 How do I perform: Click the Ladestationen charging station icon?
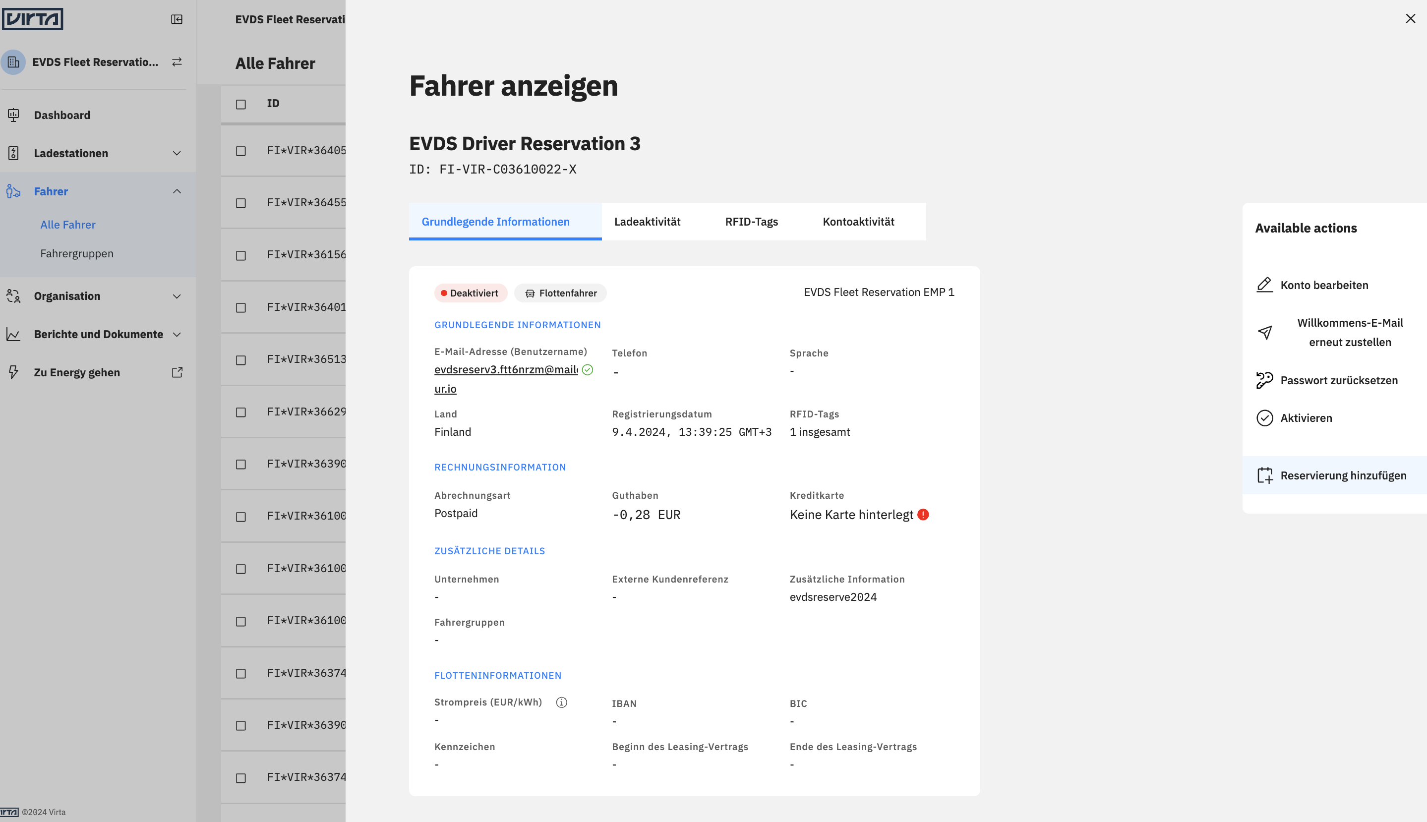point(13,153)
